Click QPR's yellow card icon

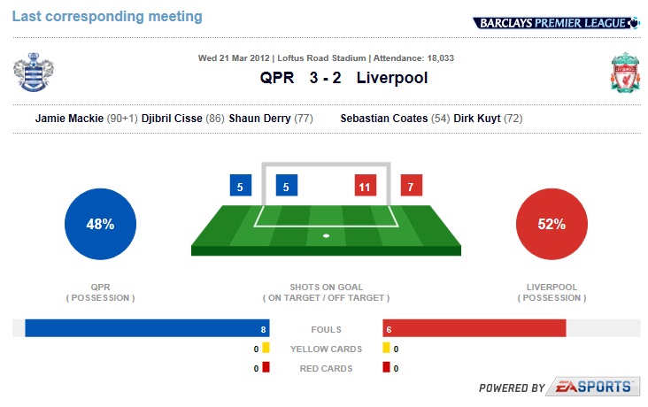[266, 348]
